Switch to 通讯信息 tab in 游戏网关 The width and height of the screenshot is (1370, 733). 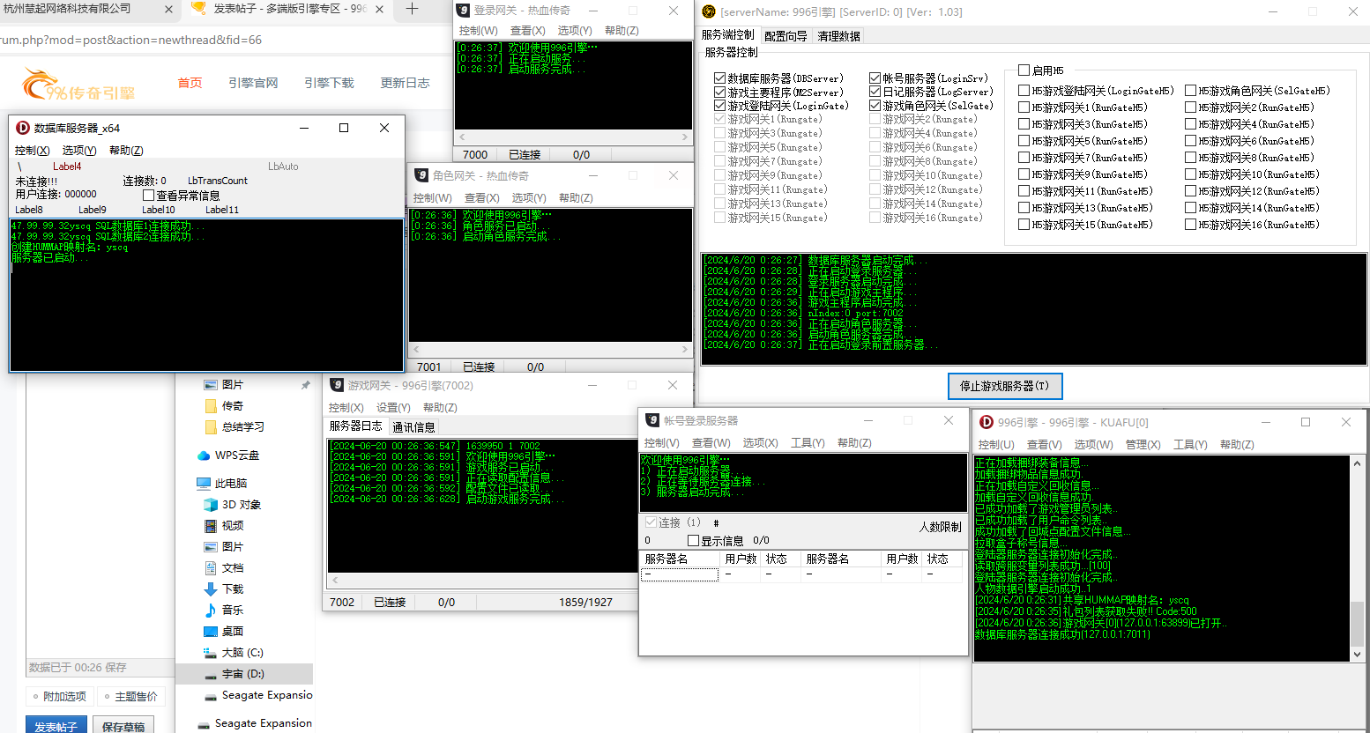click(413, 427)
